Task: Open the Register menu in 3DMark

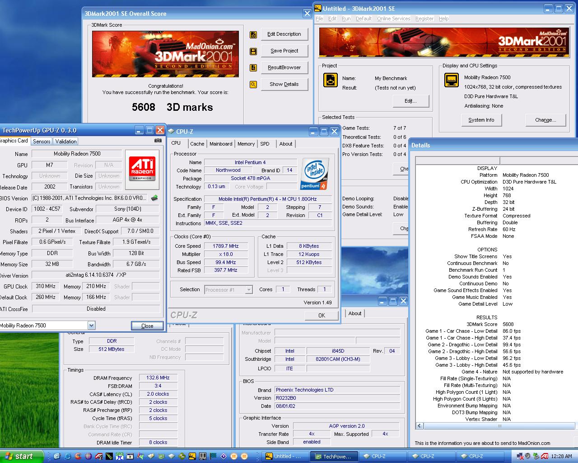Action: click(424, 19)
